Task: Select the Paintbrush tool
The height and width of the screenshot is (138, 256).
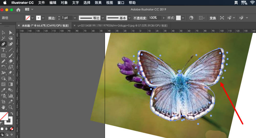Action: [x=10, y=56]
